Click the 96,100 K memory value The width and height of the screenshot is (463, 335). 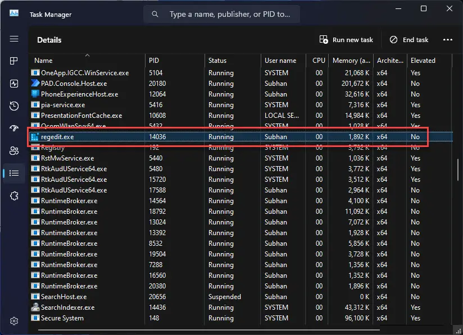pyautogui.click(x=357, y=318)
